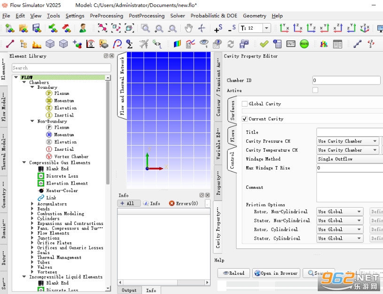Click the sigma summation icon
The height and width of the screenshot is (294, 383).
(x=129, y=44)
